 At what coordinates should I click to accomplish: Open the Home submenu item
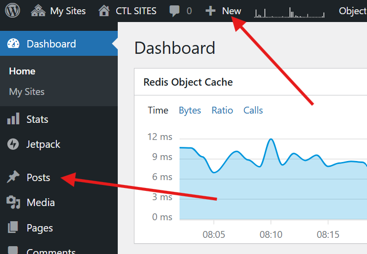click(22, 71)
